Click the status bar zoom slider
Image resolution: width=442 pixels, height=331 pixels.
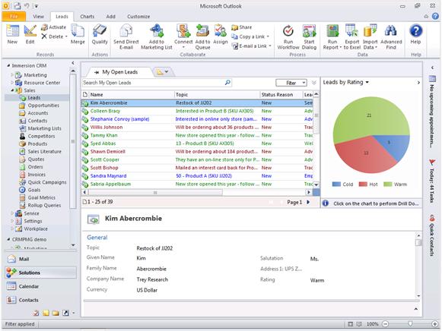click(x=410, y=324)
